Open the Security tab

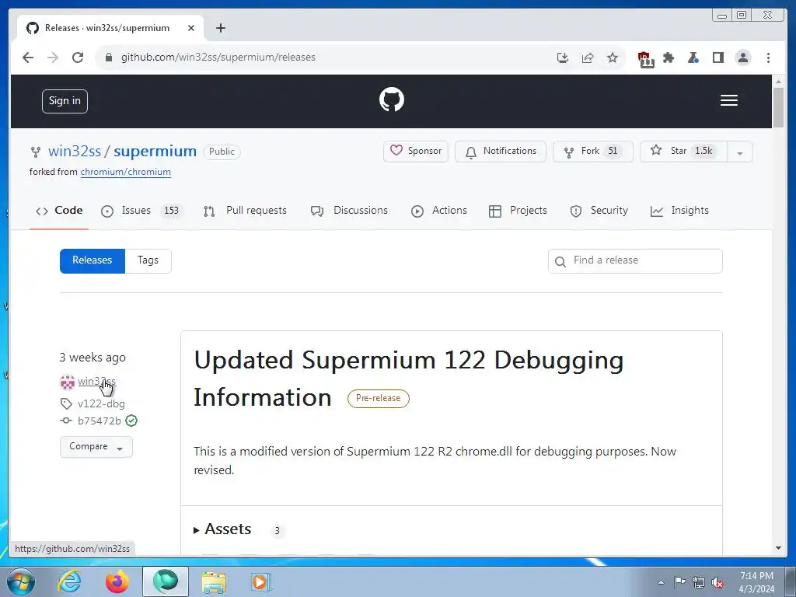click(x=599, y=210)
